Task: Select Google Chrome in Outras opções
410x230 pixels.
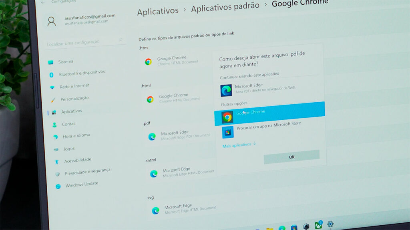Action: point(269,114)
